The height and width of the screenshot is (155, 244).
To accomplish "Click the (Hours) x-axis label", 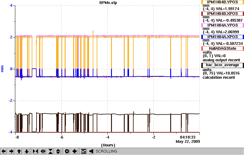I will click(108, 145).
